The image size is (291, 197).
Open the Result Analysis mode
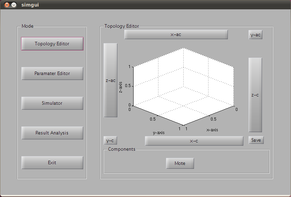tap(52, 133)
